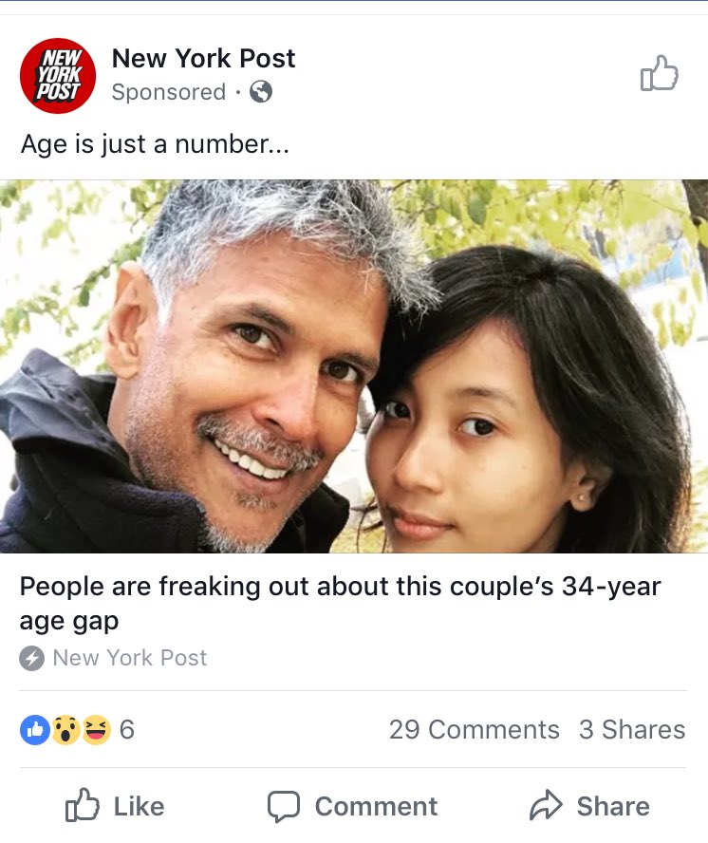Tap the Instant Article lightning bolt icon
Screen dimensions: 708x843
[31, 658]
